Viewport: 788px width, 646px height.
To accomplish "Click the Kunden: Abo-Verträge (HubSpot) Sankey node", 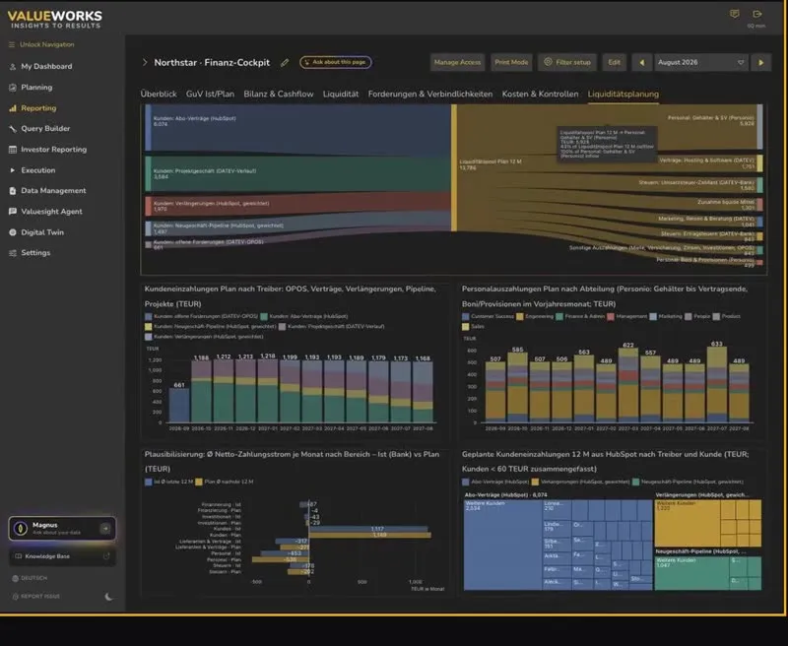I will pyautogui.click(x=148, y=127).
